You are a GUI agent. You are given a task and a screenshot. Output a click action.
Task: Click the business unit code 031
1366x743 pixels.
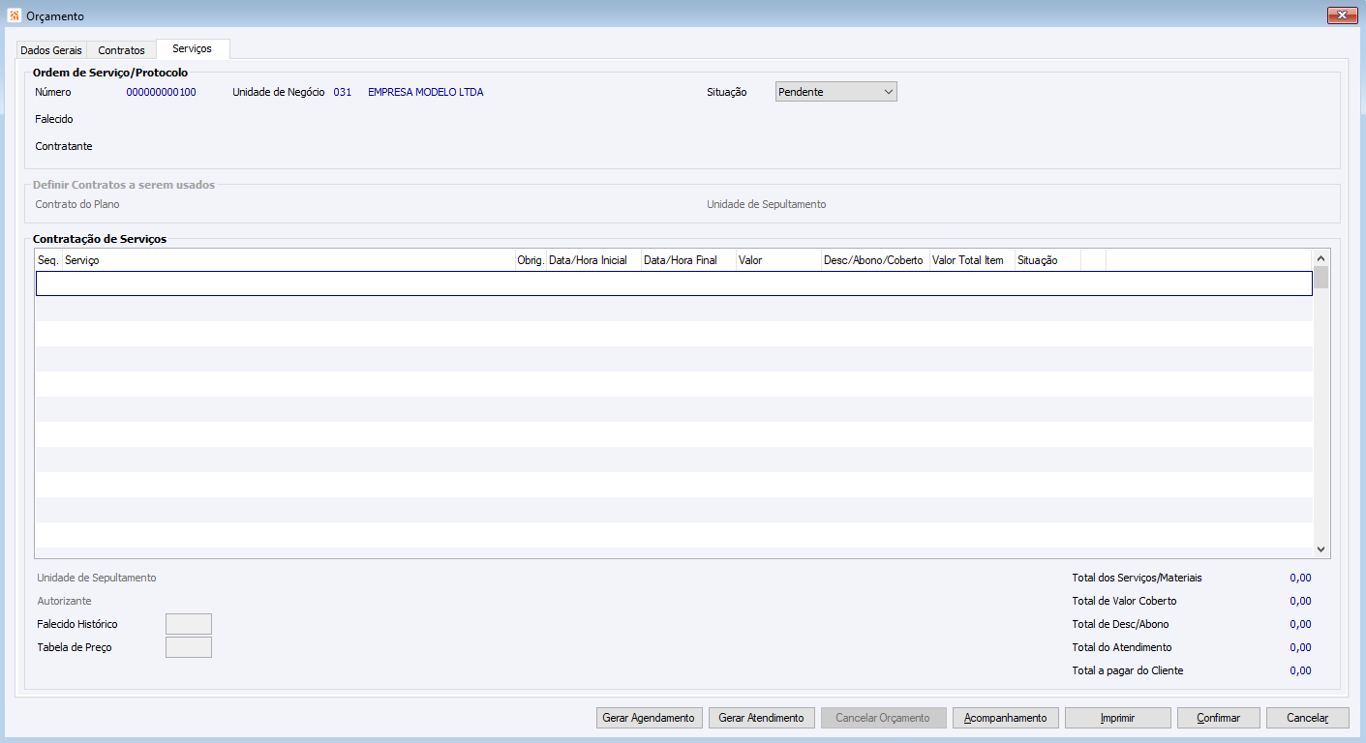click(343, 92)
